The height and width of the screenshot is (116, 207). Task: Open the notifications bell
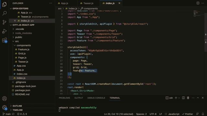[x=203, y=114]
